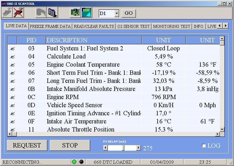Go to the MONITORING TEST tab
Image resolution: width=234 pixels, height=166 pixels.
click(x=172, y=26)
